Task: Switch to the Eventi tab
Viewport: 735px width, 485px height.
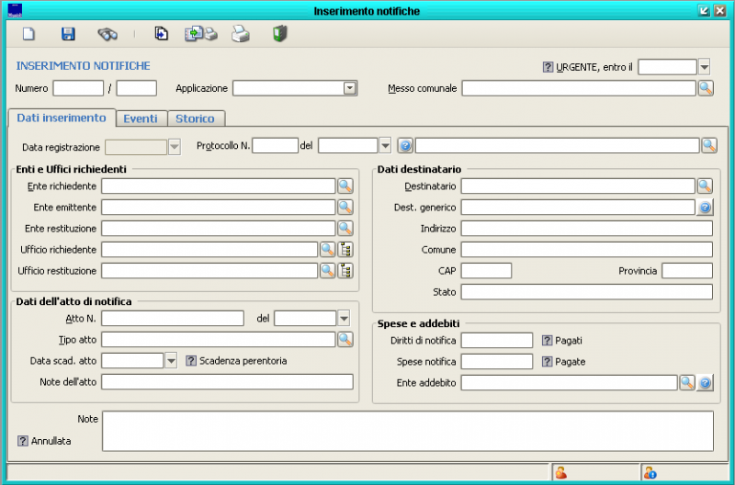Action: (x=141, y=118)
